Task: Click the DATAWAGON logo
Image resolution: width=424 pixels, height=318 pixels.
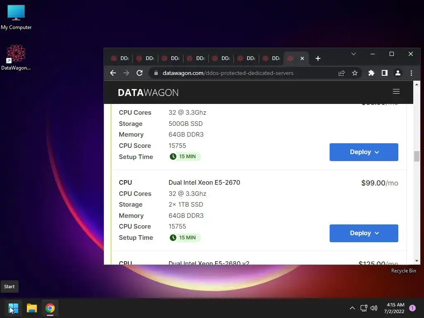Action: (x=148, y=92)
